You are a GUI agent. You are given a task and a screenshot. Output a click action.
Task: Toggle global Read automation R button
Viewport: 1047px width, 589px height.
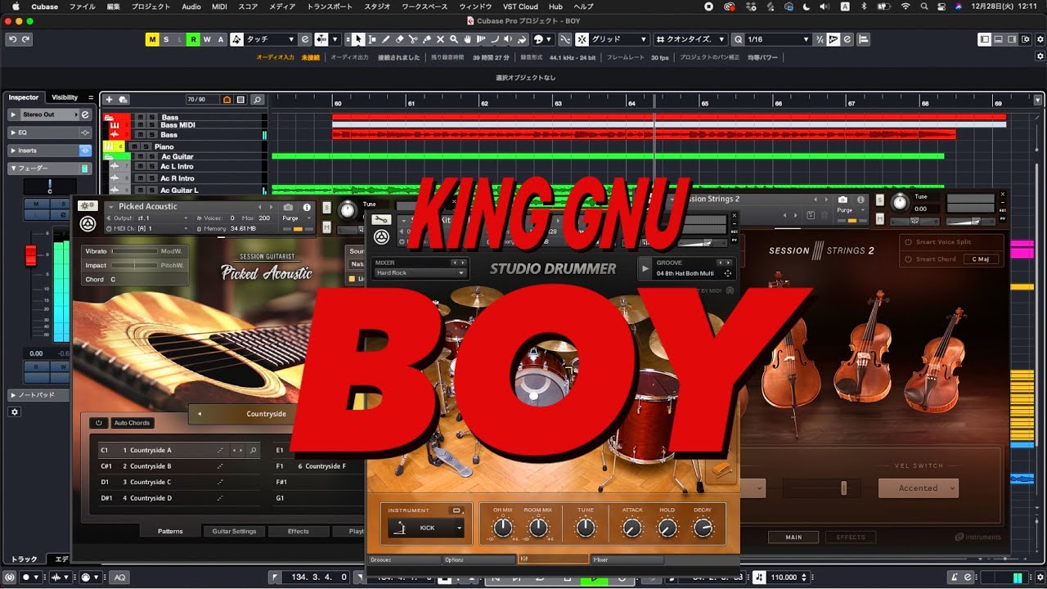(x=193, y=39)
